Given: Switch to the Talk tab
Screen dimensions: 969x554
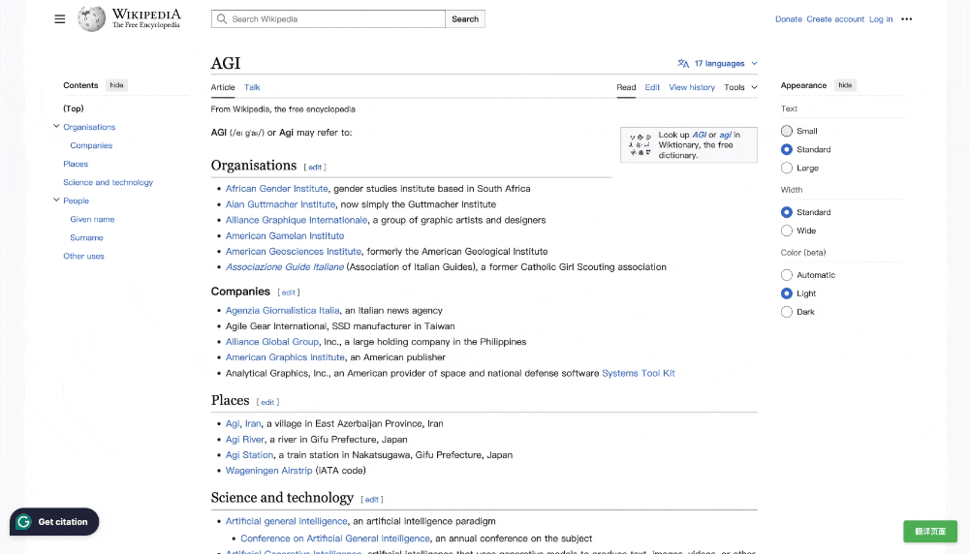Looking at the screenshot, I should tap(252, 87).
